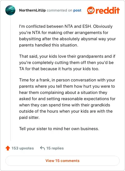Viewport: 125px width, 171px height.
Task: Click the reddit wordmark text logo
Action: [x=107, y=10]
